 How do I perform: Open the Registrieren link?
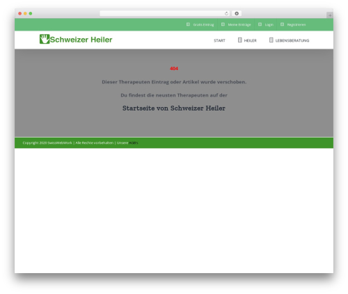pyautogui.click(x=296, y=24)
